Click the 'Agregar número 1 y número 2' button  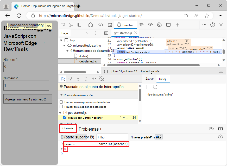[x=28, y=99]
